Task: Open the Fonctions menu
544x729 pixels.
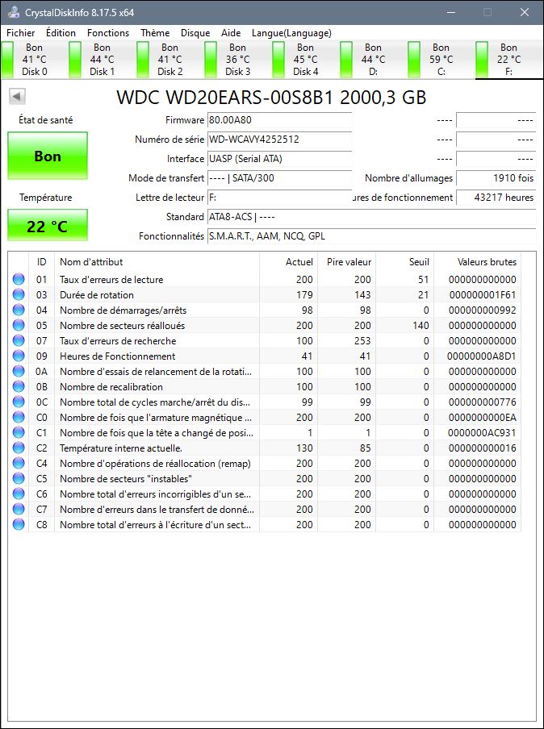Action: point(108,33)
